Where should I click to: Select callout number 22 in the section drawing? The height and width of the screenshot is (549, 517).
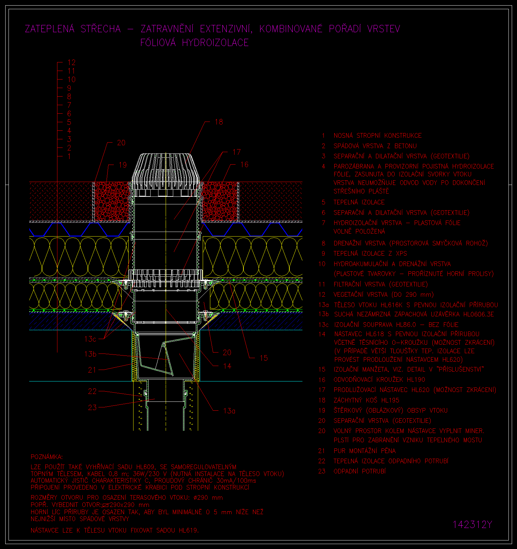pyautogui.click(x=93, y=392)
